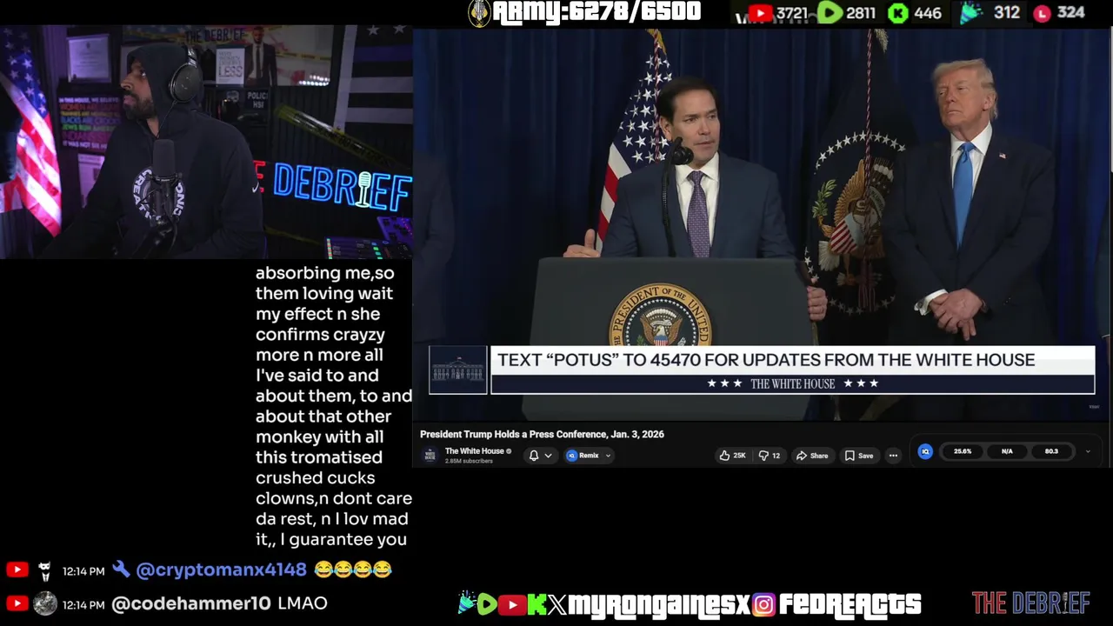Click the green Rumble viewer count icon
The width and height of the screenshot is (1113, 626).
tap(830, 13)
